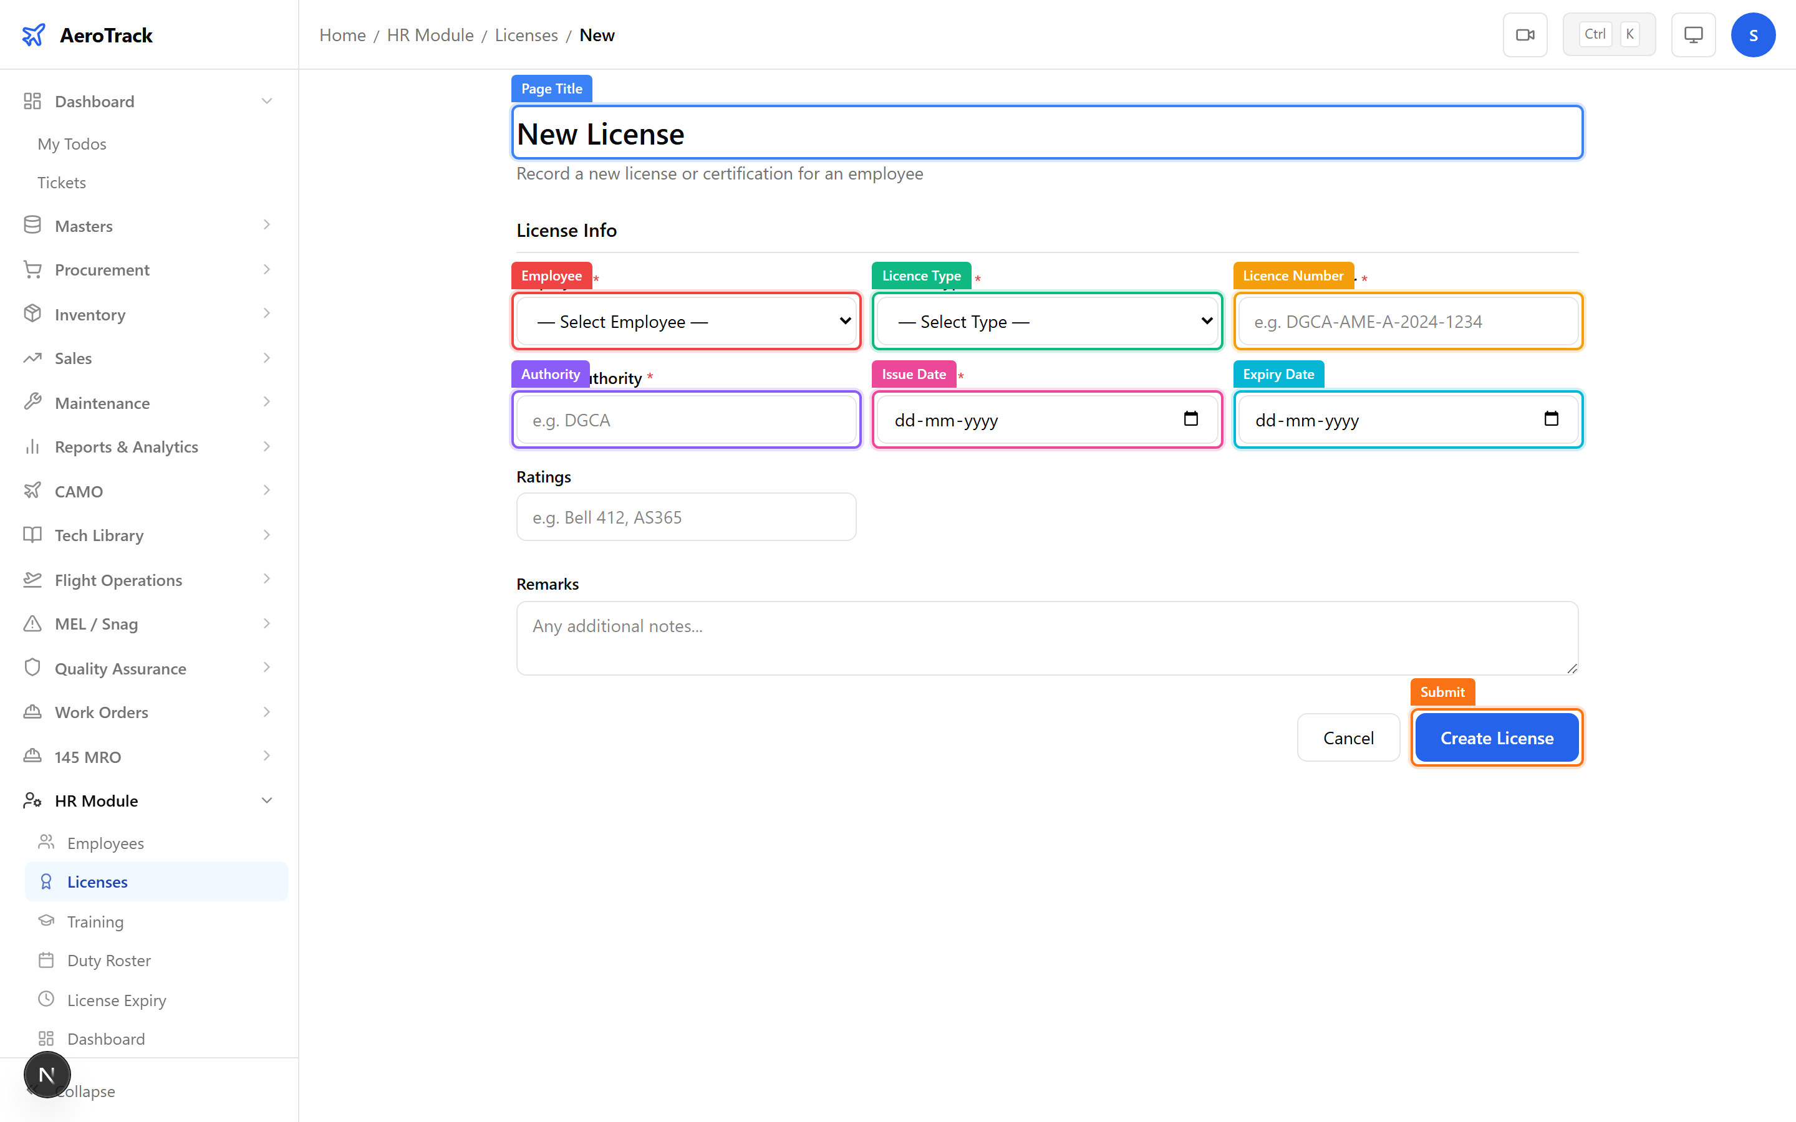Click inside the Licence Number input field
1796x1122 pixels.
tap(1407, 321)
